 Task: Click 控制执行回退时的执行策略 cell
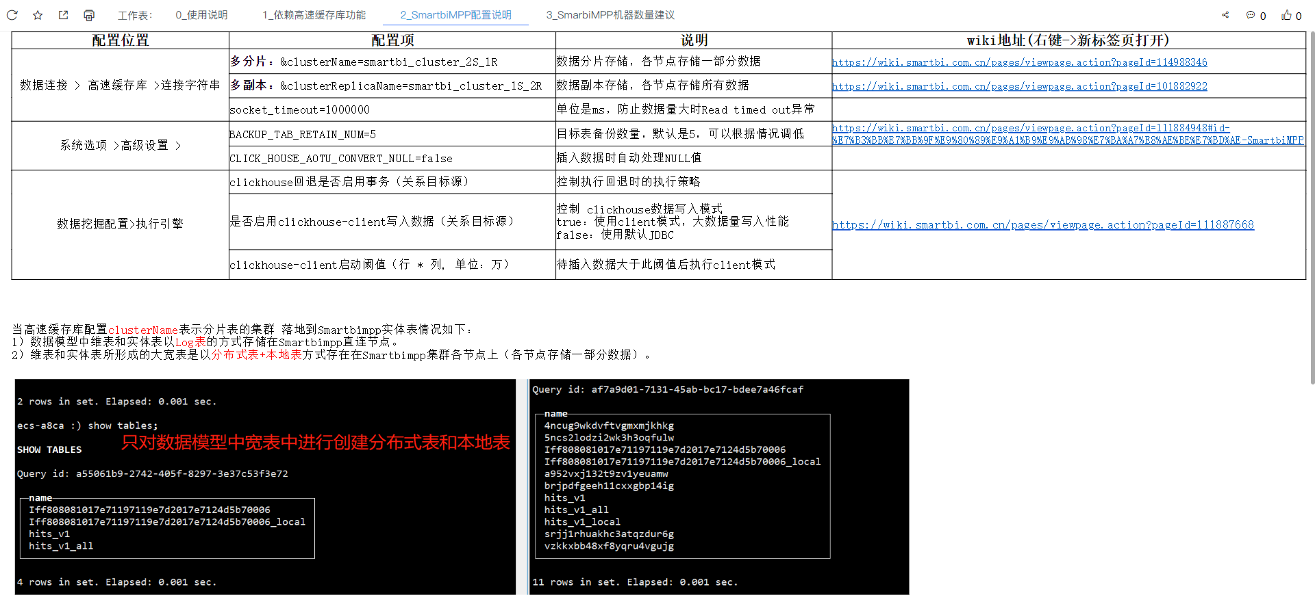coord(694,182)
